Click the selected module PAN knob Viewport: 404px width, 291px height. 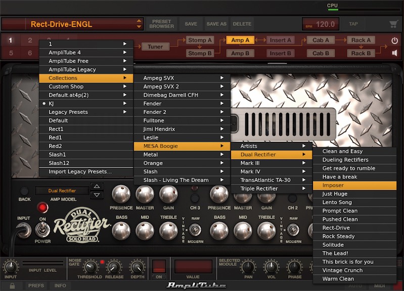coord(248,267)
